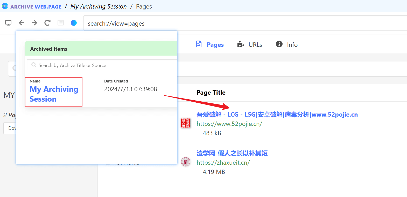
Task: Switch to the URLs tab
Action: 250,45
